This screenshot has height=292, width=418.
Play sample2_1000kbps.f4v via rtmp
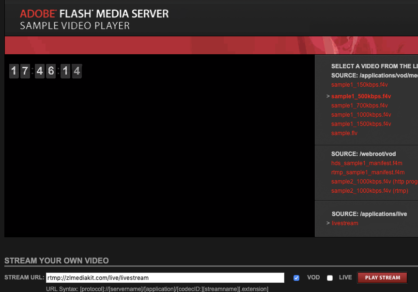(x=371, y=190)
